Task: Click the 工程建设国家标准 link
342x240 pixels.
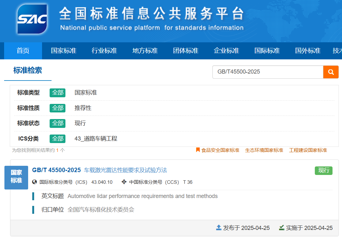Action: (x=308, y=150)
